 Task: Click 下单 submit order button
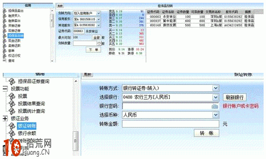tap(93, 50)
